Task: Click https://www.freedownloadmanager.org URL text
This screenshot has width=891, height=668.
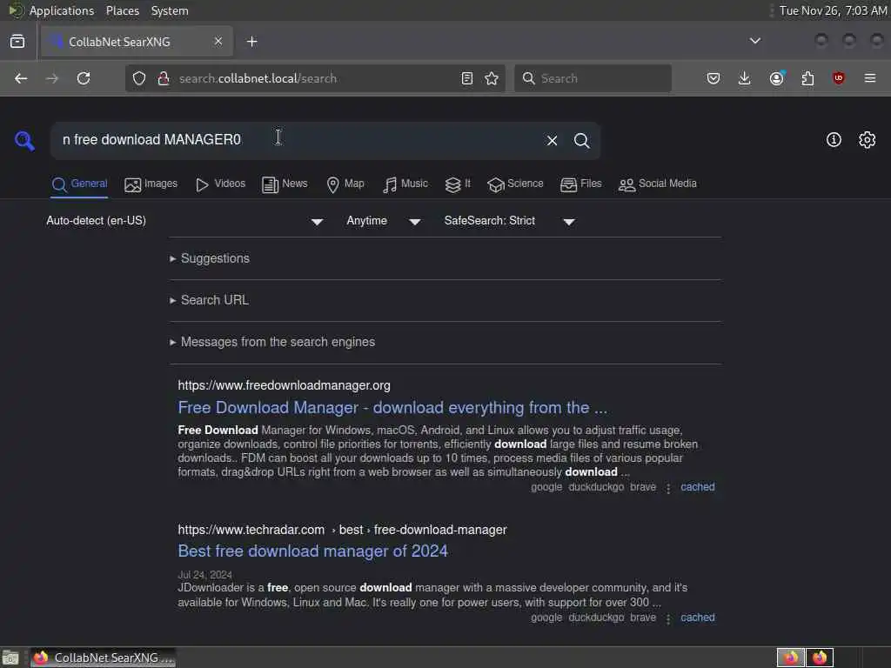Action: point(285,385)
